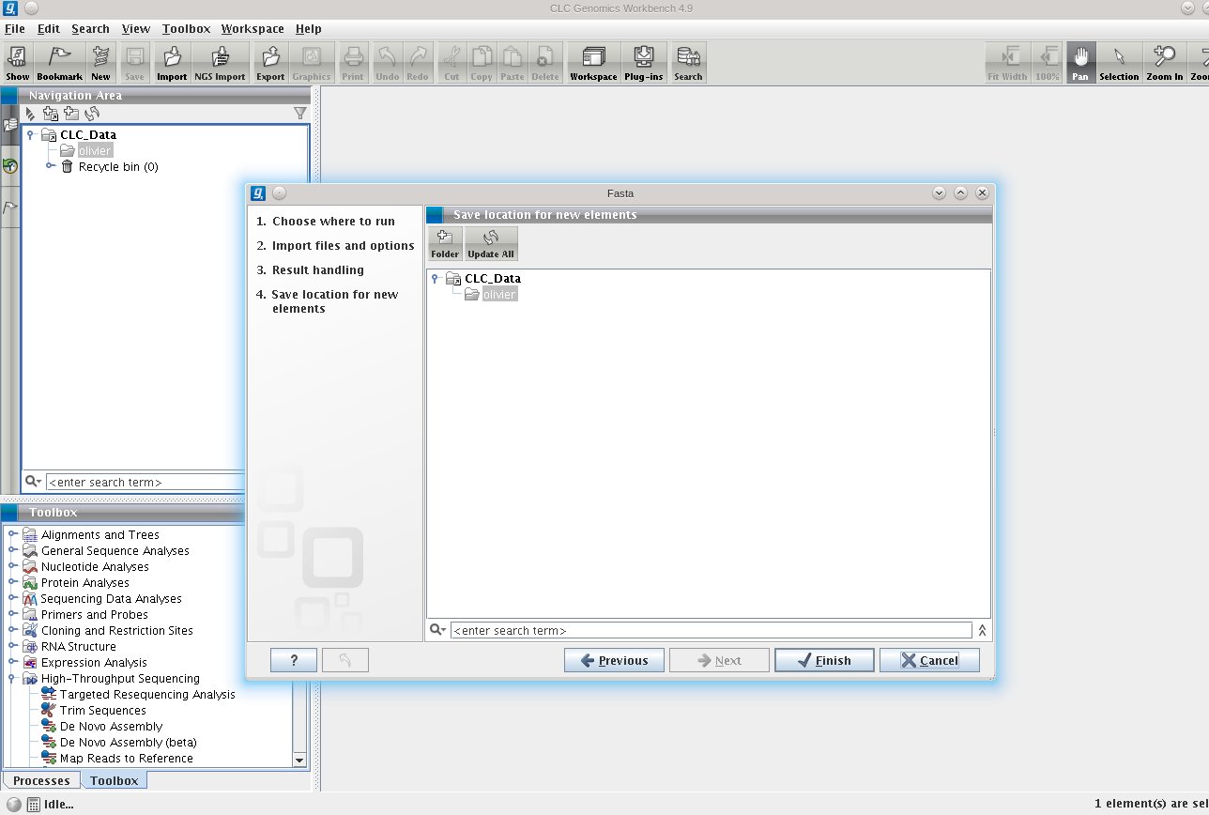Image resolution: width=1209 pixels, height=815 pixels.
Task: Collapse High-Throughput Sequencing category
Action: 13,678
